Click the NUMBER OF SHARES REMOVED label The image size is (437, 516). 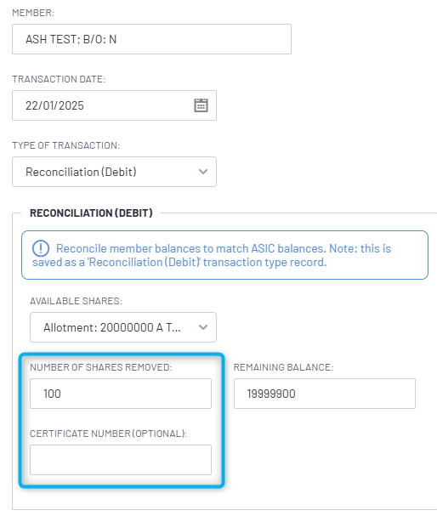click(101, 367)
